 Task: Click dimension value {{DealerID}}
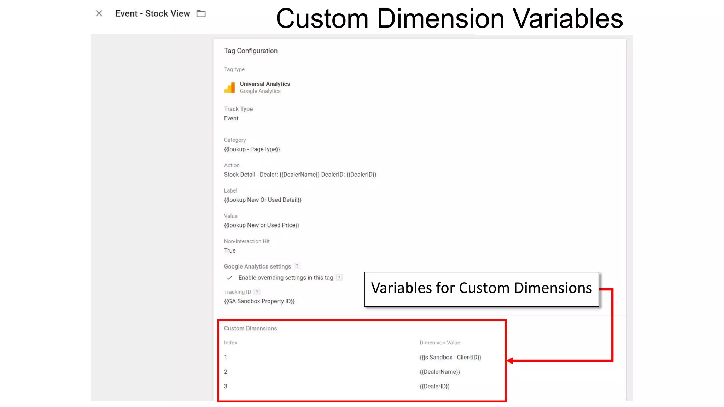click(434, 386)
